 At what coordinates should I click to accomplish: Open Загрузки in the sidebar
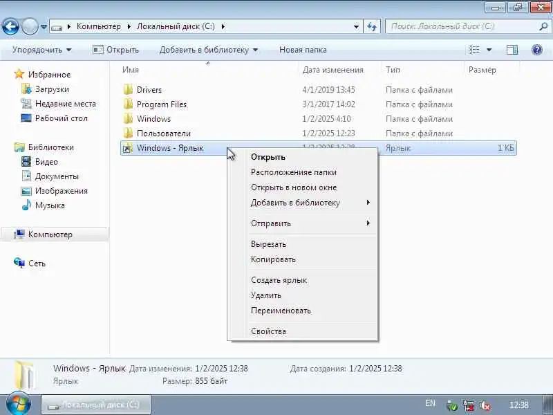click(x=52, y=89)
